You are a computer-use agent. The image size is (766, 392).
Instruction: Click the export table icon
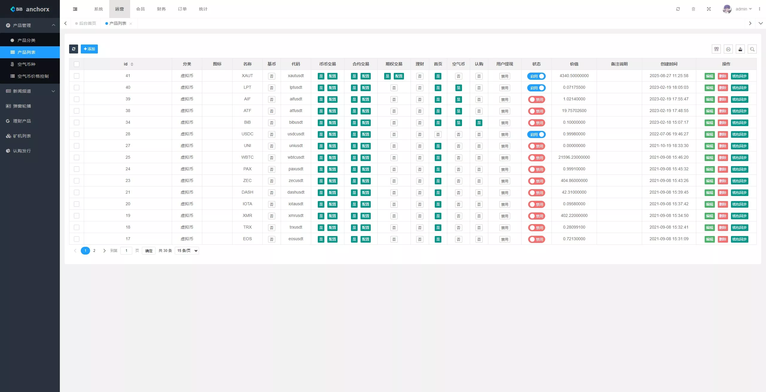pyautogui.click(x=740, y=49)
